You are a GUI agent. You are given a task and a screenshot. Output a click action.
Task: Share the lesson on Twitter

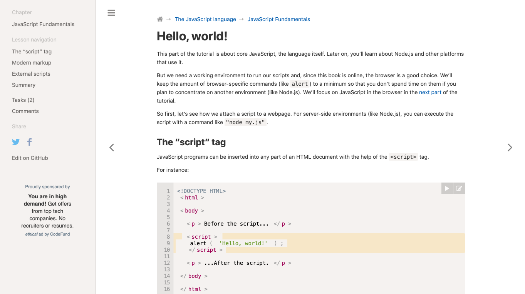click(16, 142)
